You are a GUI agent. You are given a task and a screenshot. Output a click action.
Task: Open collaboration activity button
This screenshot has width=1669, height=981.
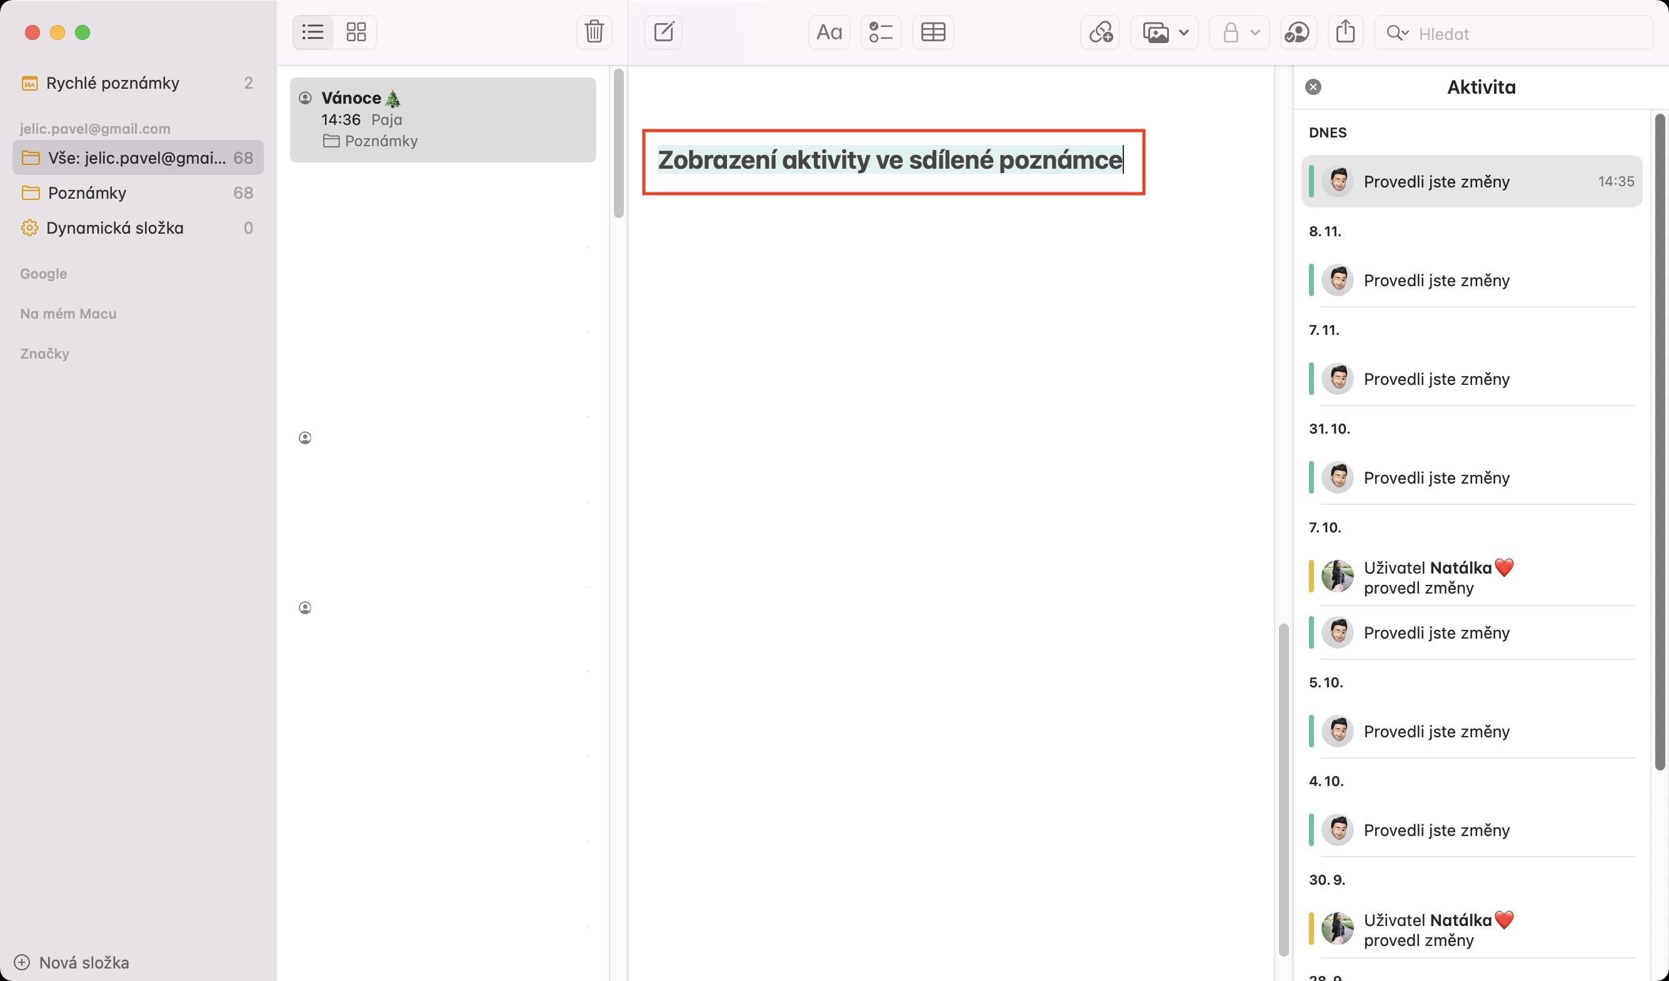pos(1297,32)
